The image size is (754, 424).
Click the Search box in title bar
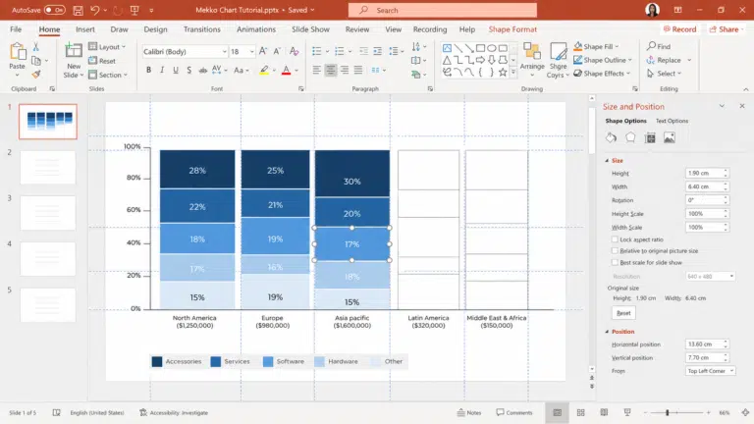click(x=443, y=10)
